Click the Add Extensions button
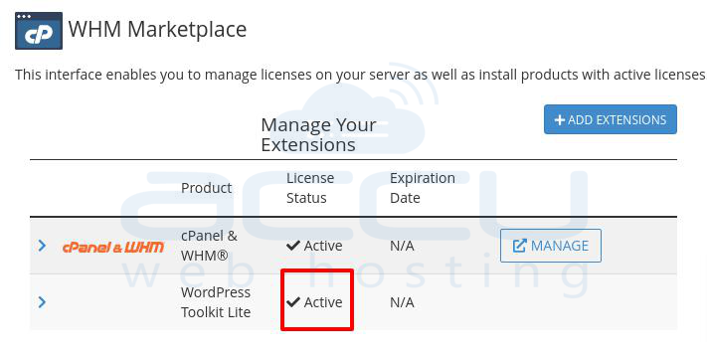707x360 pixels. [611, 119]
